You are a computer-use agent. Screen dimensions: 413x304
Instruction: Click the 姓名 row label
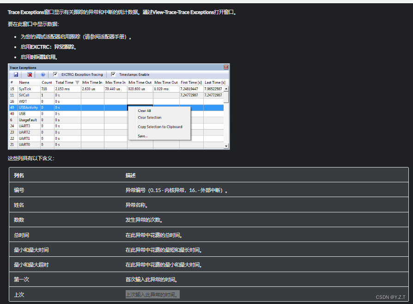click(x=19, y=205)
